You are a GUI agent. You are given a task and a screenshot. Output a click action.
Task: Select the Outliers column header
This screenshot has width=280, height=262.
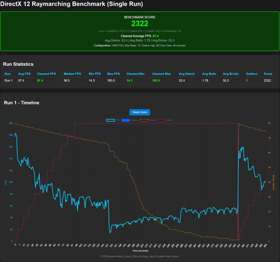(x=252, y=74)
